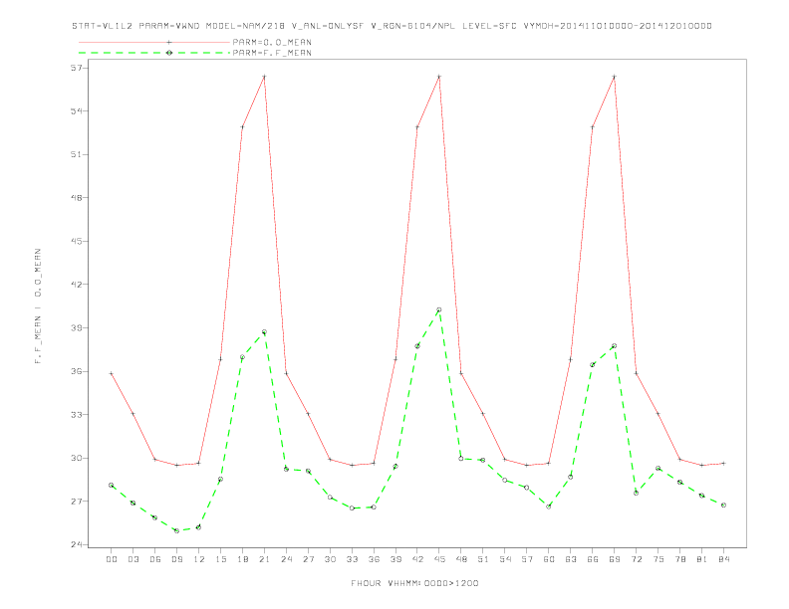Click the green circle marker at hour 84
Viewport: 789px width, 609px height.
[x=723, y=505]
